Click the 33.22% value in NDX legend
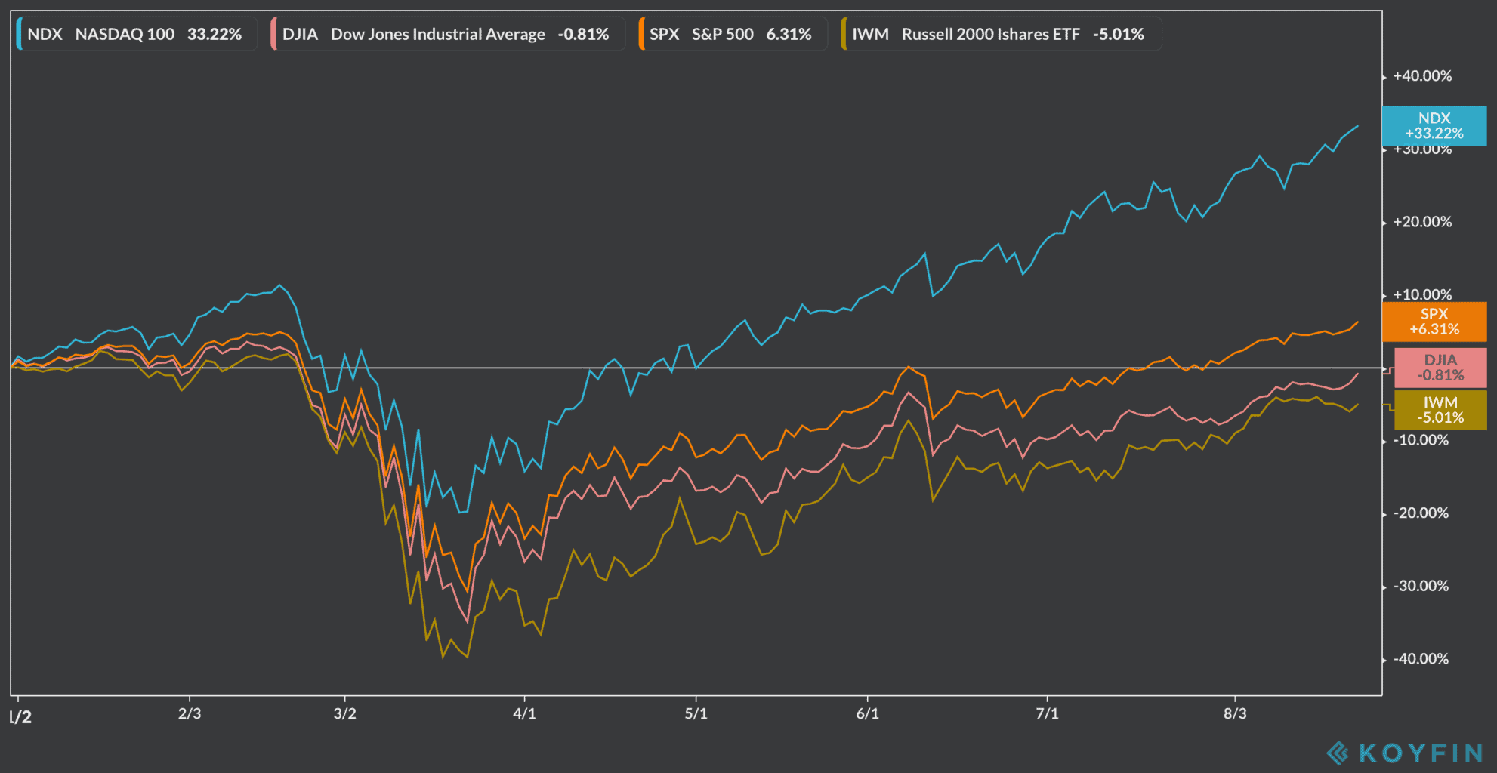The width and height of the screenshot is (1497, 773). [215, 34]
